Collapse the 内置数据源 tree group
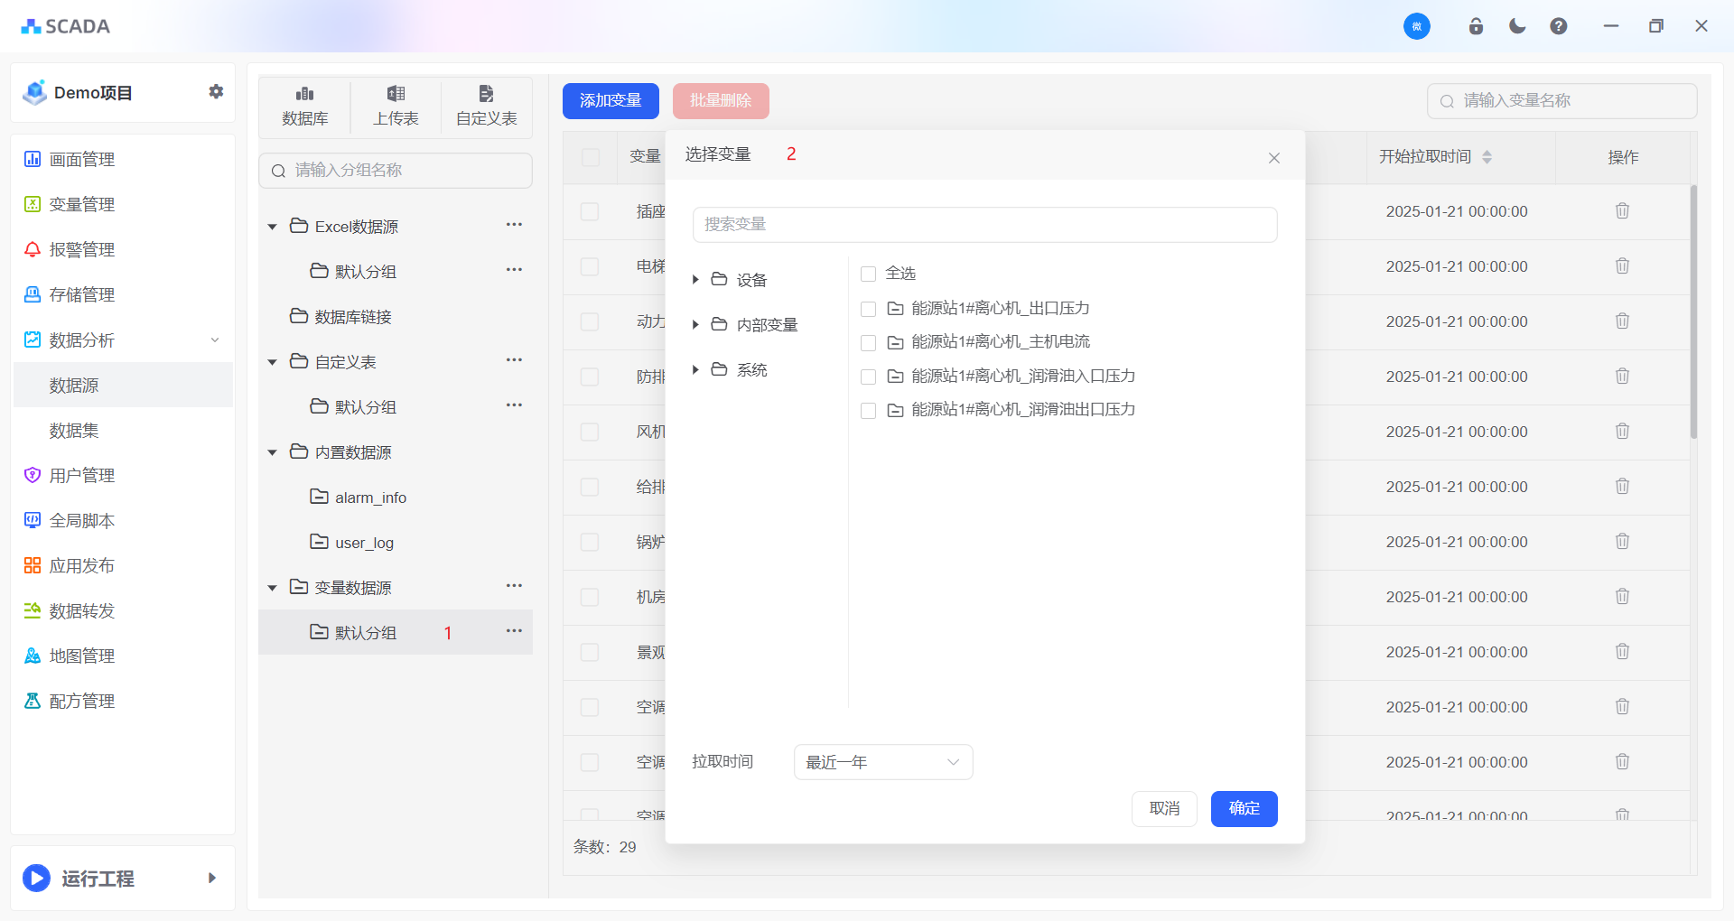The image size is (1734, 921). [x=272, y=452]
